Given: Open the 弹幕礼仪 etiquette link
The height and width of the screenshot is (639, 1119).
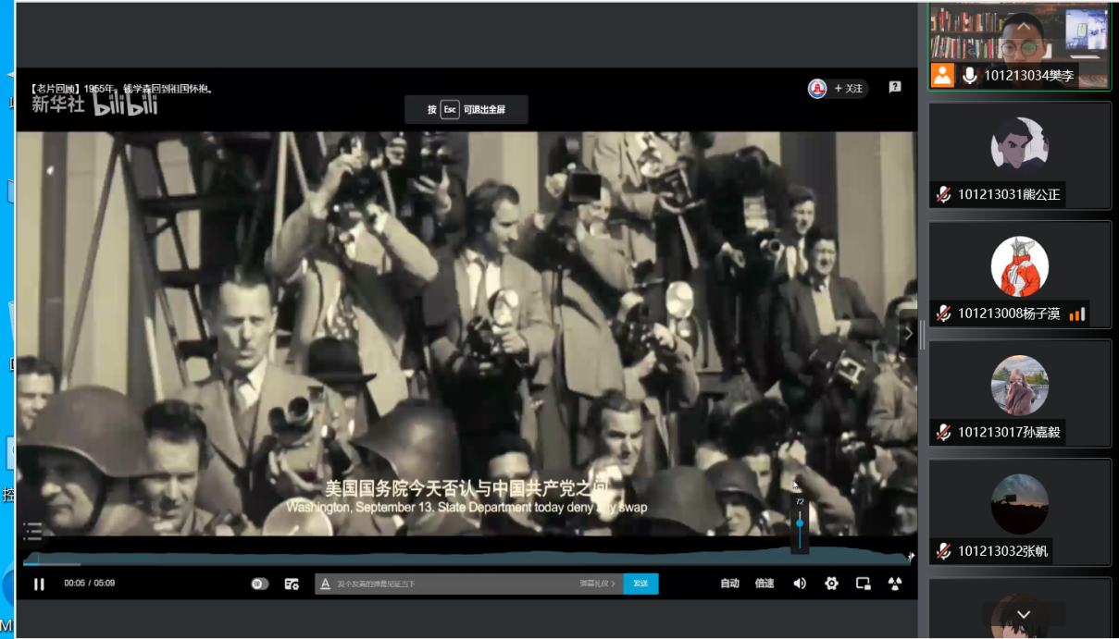Looking at the screenshot, I should 598,584.
